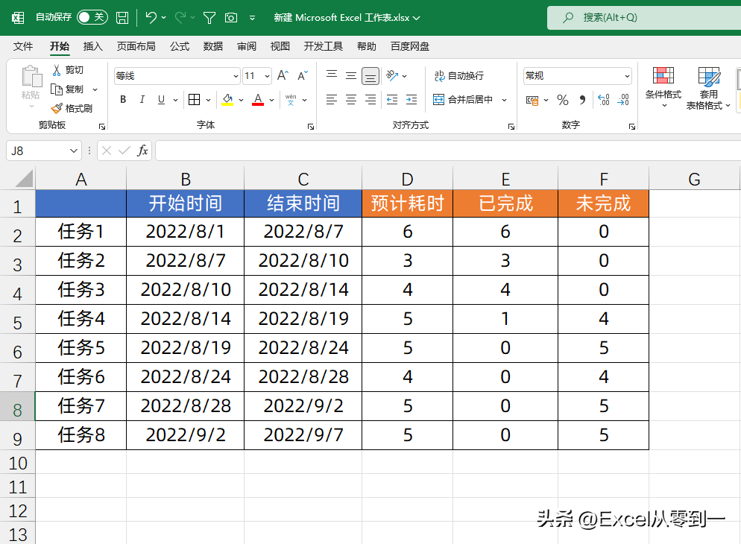Click the increase decimal icon
741x544 pixels.
click(604, 100)
